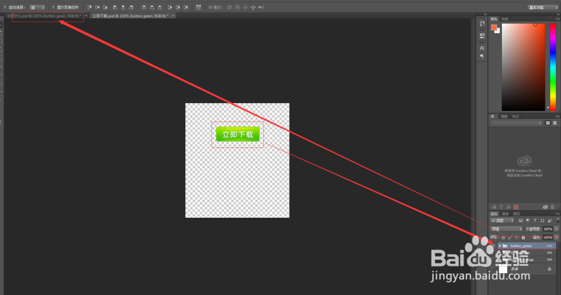Click the distribute bottom edges icon
Viewport: 561px width, 295px height.
[x=159, y=7]
